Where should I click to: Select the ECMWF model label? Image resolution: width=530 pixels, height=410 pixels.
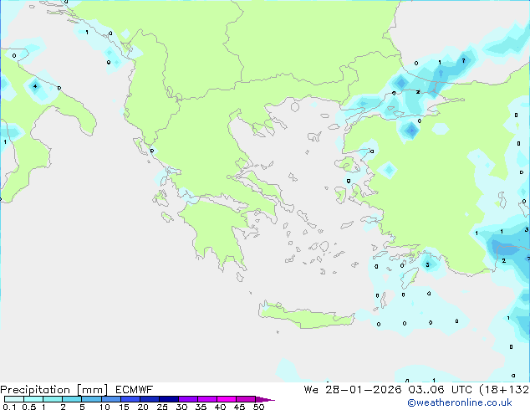click(134, 390)
